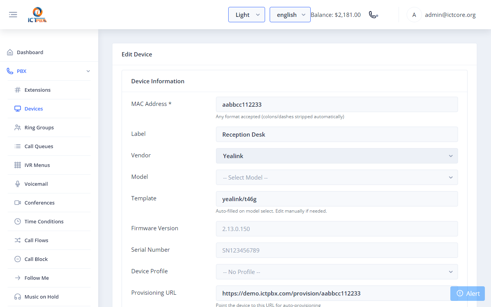Click the Music on Hold headphones icon
Screen dimensions: 491x307
pos(18,297)
